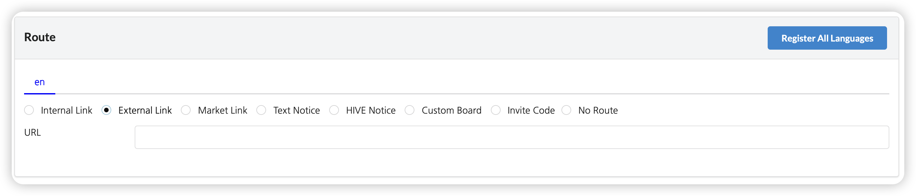Set route to No Route radio
This screenshot has width=916, height=196.
[566, 110]
